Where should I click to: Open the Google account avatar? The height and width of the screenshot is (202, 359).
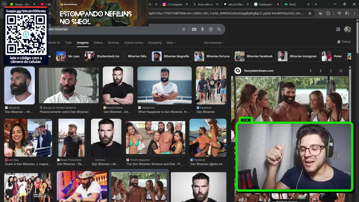point(348,29)
